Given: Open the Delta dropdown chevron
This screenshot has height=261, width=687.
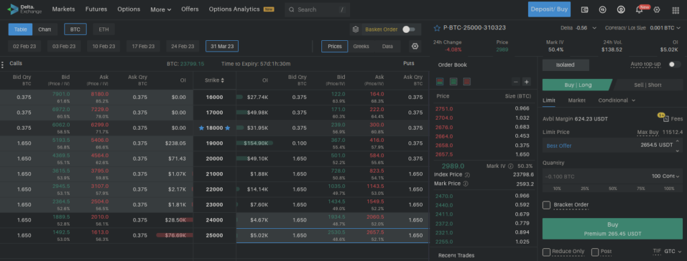Looking at the screenshot, I should click(x=594, y=28).
